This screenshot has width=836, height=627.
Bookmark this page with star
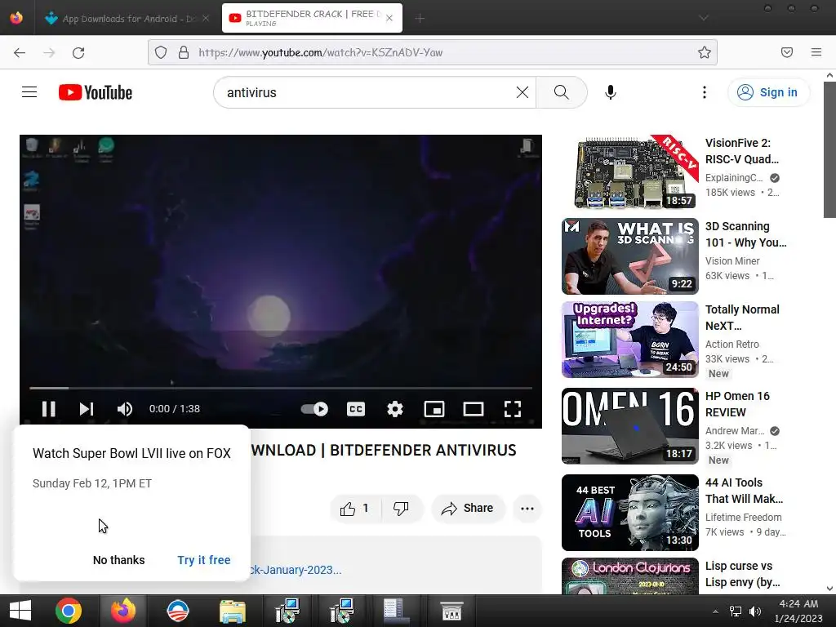[705, 52]
